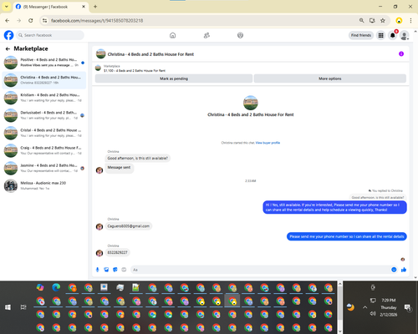
Task: Open the Craig - 4 Beds conversation
Action: pos(44,150)
